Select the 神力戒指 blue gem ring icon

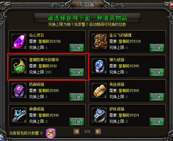pyautogui.click(x=99, y=66)
